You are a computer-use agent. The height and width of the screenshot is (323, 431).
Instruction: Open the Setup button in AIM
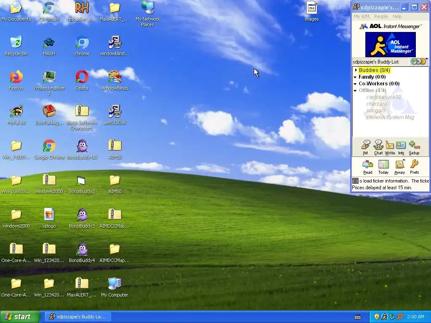414,148
